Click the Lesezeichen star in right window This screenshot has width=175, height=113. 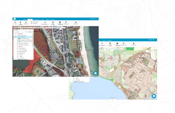click(134, 43)
